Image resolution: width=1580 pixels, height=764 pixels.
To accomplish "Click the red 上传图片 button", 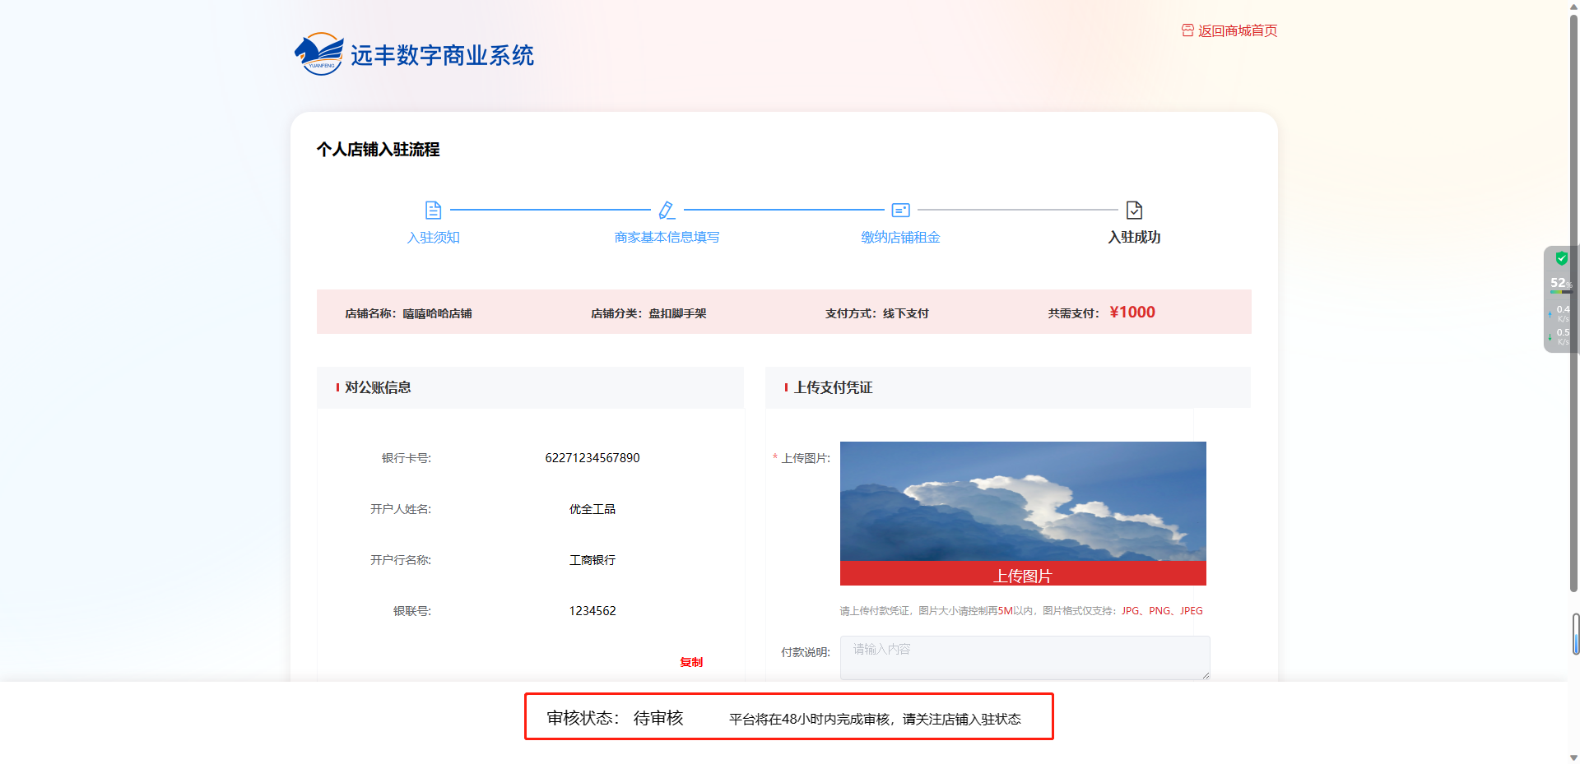I will point(1023,574).
